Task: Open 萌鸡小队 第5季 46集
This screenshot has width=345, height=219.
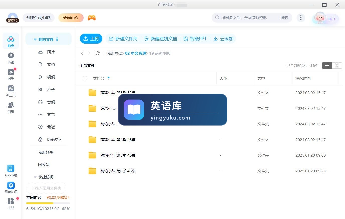Action: click(118, 155)
